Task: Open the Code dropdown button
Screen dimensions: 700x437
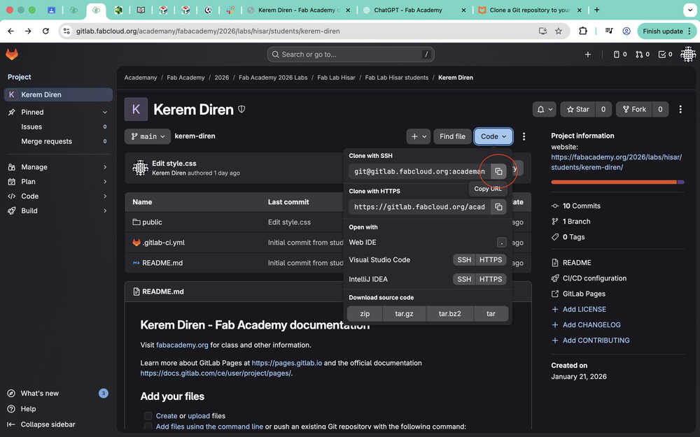Action: (x=493, y=136)
